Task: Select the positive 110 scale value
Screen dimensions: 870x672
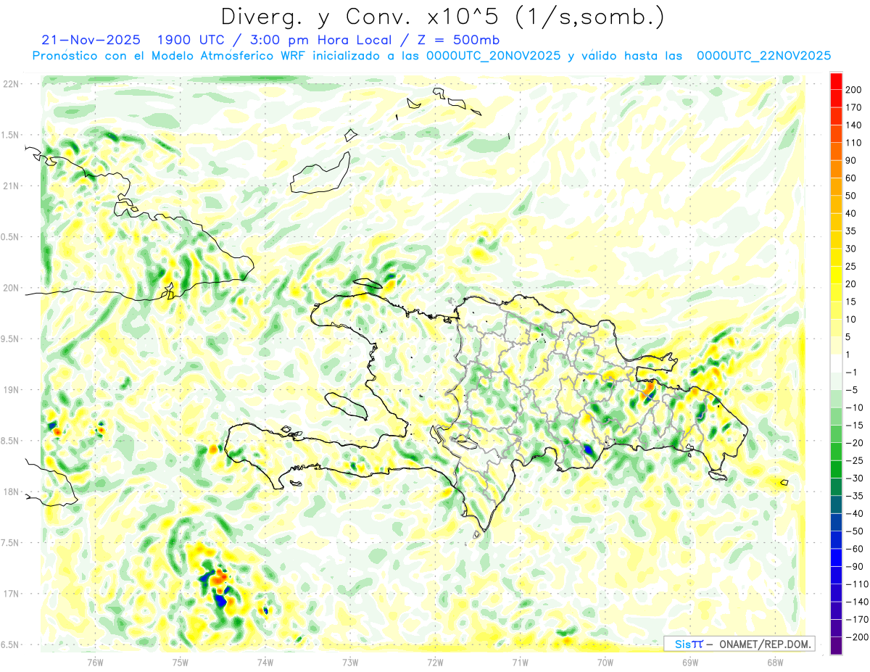Action: coord(854,143)
